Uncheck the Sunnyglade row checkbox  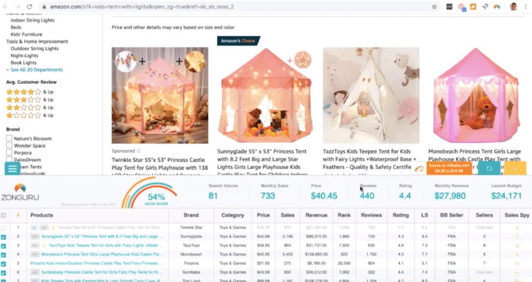(4, 237)
